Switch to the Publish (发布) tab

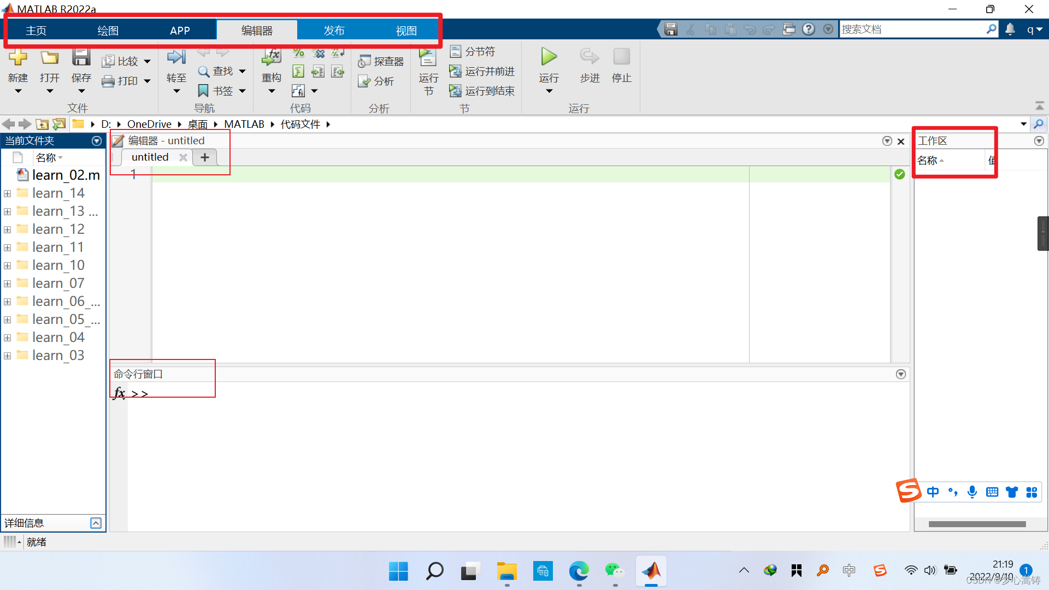click(334, 31)
